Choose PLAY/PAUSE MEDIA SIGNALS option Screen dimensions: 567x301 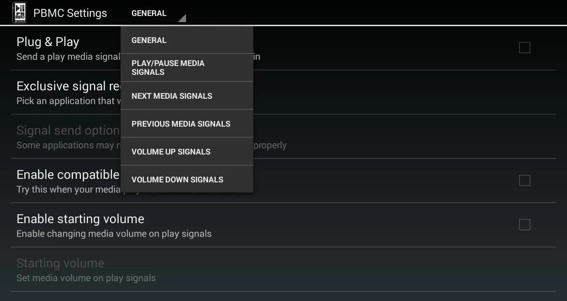187,68
